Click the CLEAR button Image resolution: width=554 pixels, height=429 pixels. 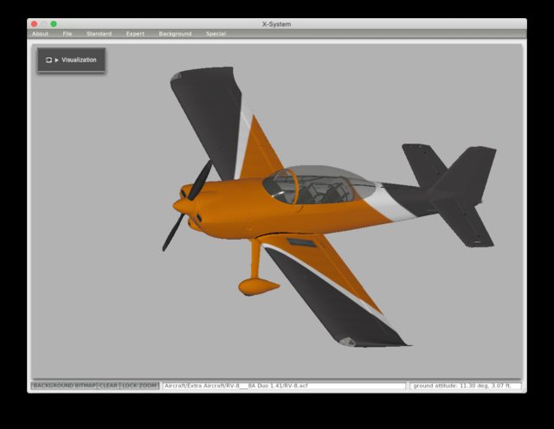[x=108, y=386]
